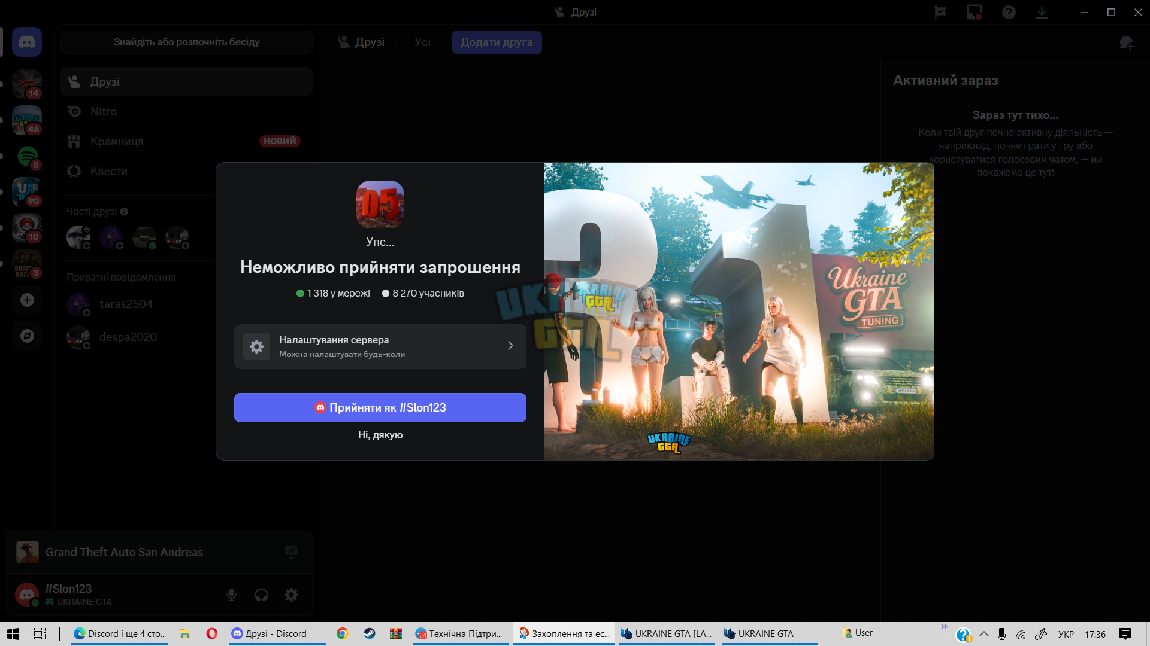Open Windows Start menu
Image resolution: width=1150 pixels, height=646 pixels.
click(13, 634)
